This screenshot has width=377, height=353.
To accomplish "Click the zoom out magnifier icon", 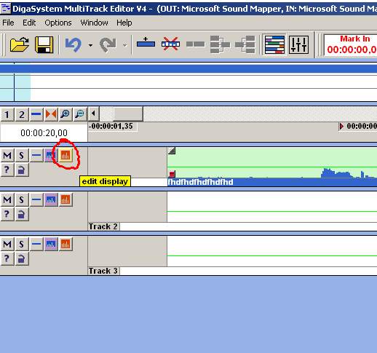I will tap(79, 114).
